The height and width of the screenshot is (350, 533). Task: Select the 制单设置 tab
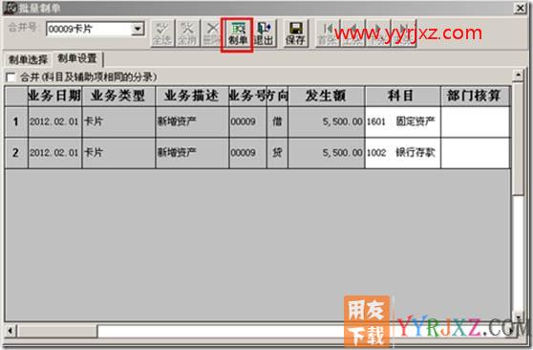coord(77,58)
